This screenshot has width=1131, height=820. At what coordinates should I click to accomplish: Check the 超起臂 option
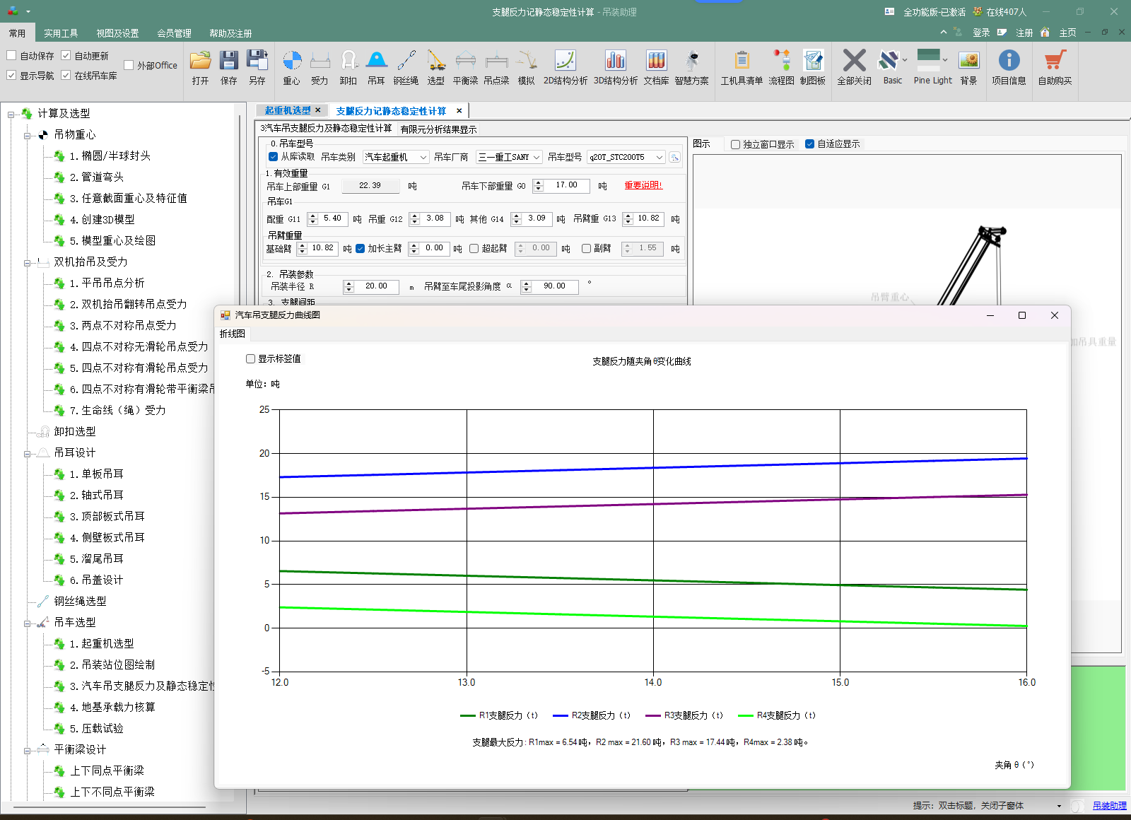[474, 249]
